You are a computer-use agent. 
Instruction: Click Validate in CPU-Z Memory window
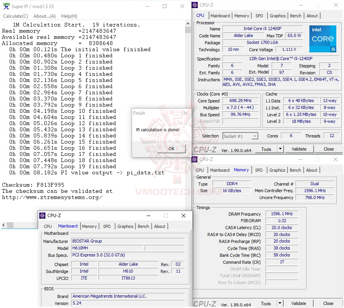[299, 304]
